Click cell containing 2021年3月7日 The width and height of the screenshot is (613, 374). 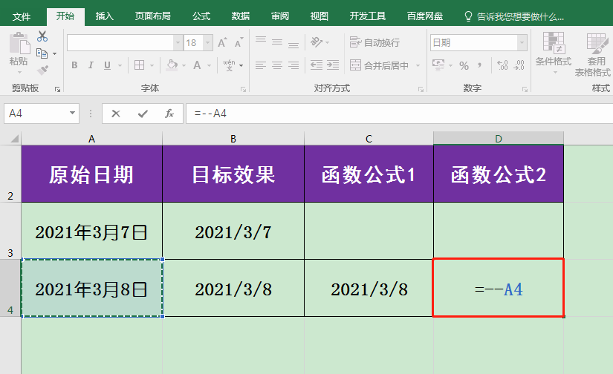coord(91,231)
